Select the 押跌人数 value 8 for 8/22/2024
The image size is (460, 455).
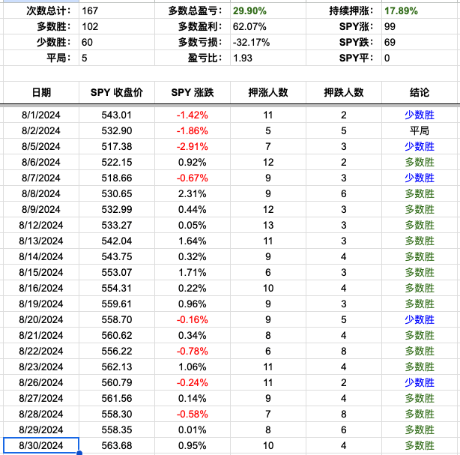[344, 351]
